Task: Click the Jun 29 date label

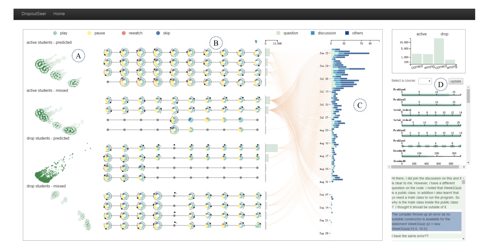Action: pyautogui.click(x=324, y=66)
